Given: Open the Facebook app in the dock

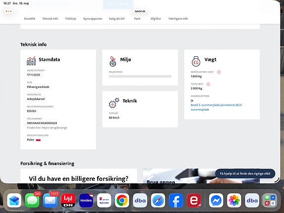Looking at the screenshot, I should coord(176,200).
